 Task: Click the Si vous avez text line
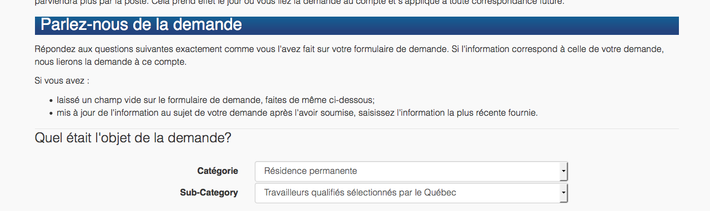click(62, 81)
